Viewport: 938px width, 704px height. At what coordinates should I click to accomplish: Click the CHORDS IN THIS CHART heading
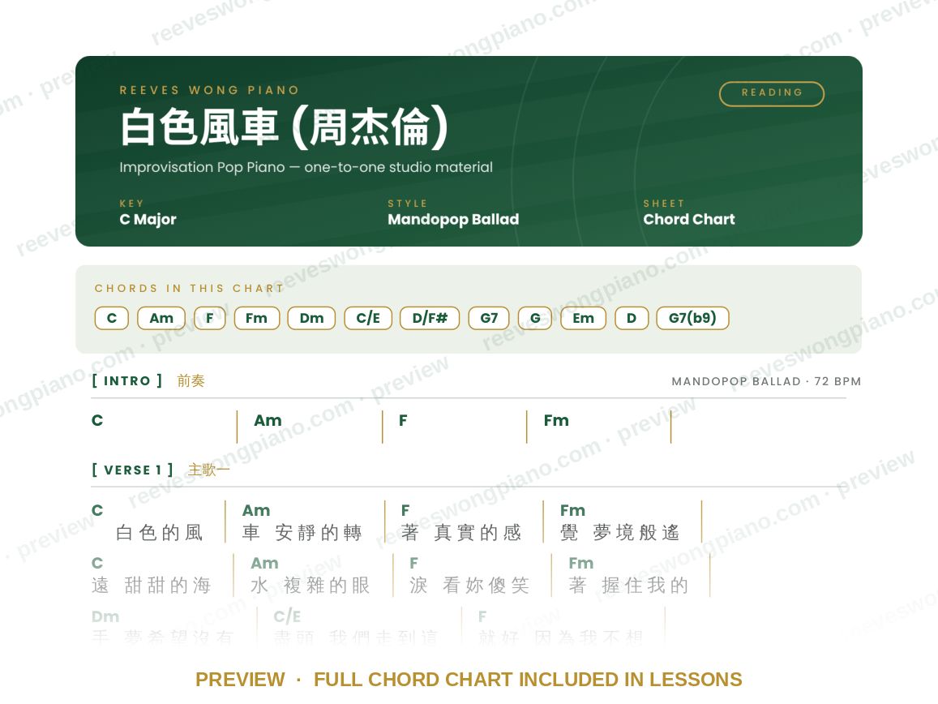(189, 289)
